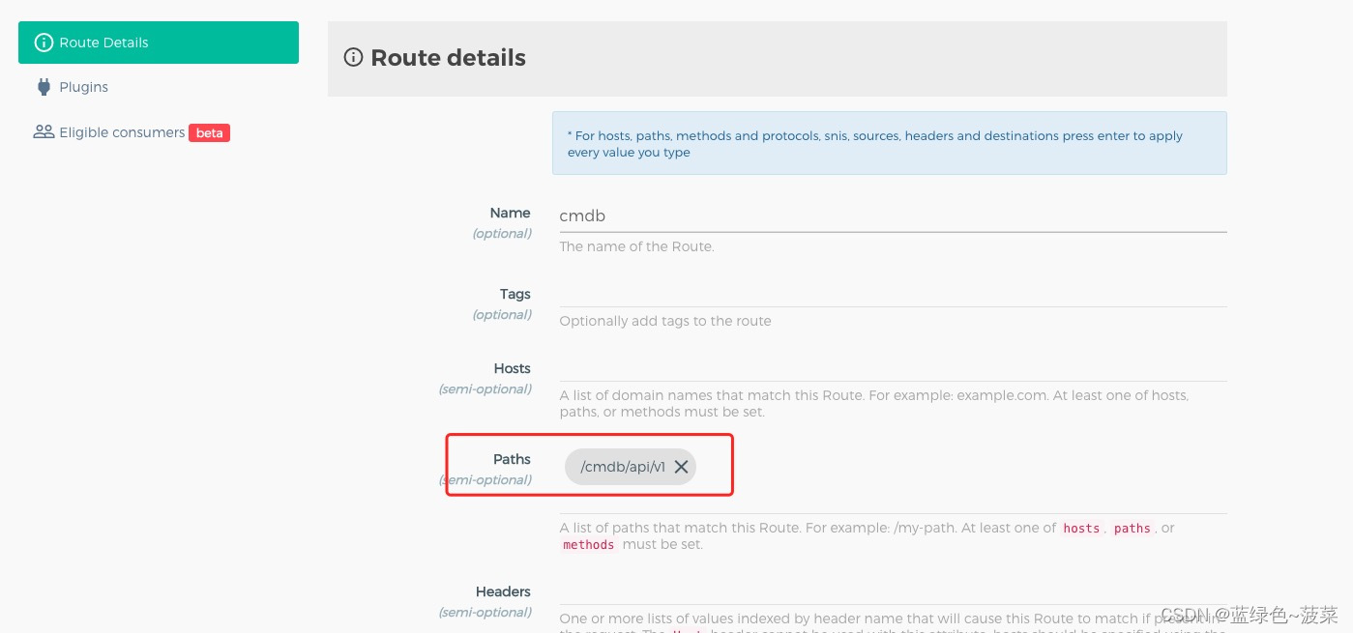Viewport: 1353px width, 633px height.
Task: Click the highlighted methods code label
Action: (x=589, y=544)
